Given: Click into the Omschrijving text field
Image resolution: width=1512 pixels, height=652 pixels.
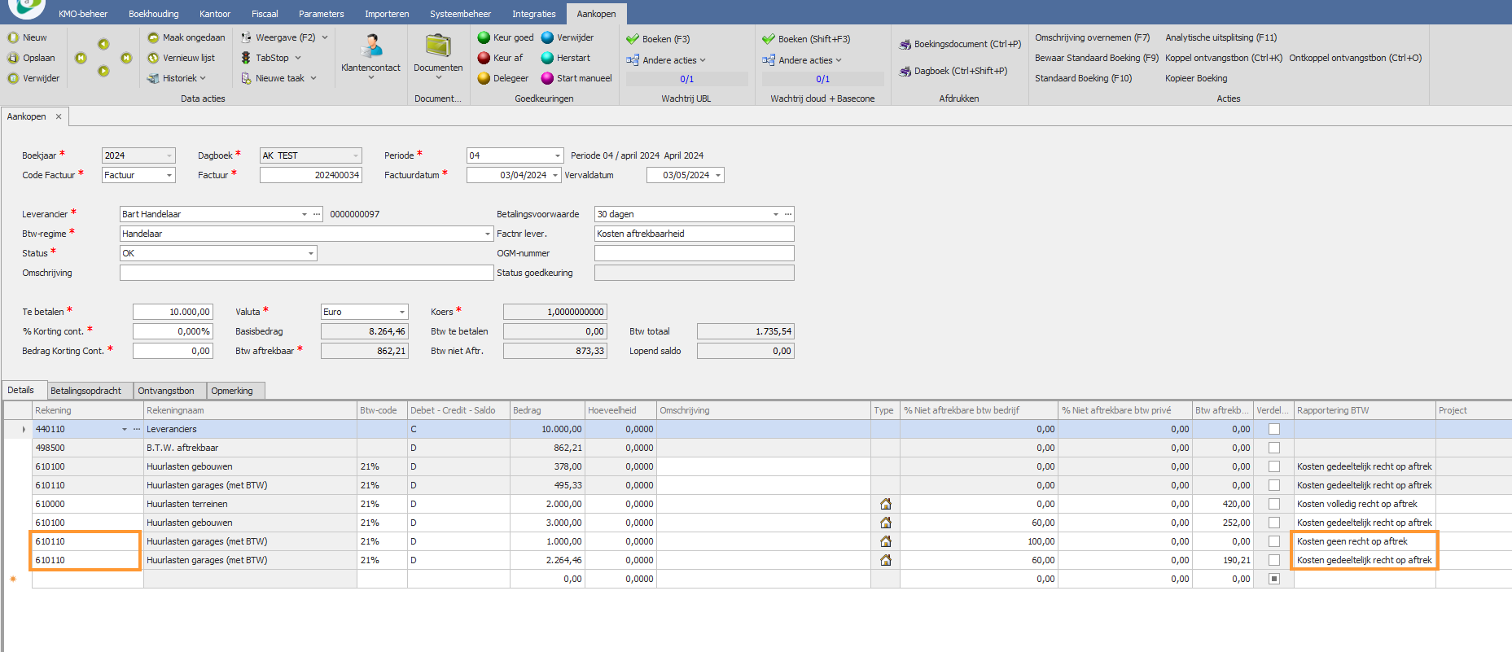Looking at the screenshot, I should [x=306, y=273].
